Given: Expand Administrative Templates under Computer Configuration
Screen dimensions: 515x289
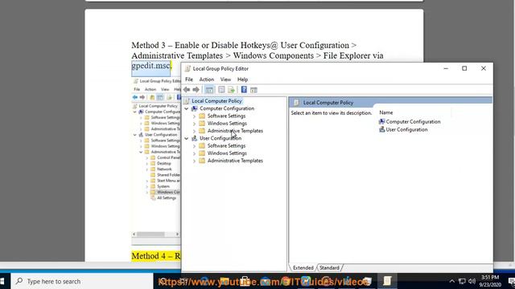Looking at the screenshot, I should [194, 131].
